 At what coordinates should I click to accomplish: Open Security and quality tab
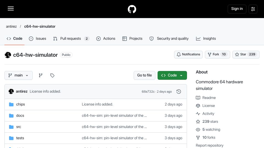pos(169,39)
